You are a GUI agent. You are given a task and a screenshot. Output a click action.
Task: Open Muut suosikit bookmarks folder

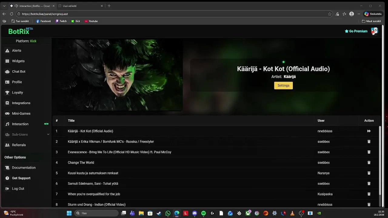371,21
